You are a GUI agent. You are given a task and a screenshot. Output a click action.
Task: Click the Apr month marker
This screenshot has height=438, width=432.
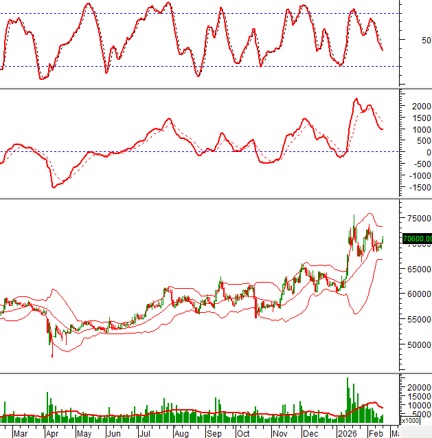(x=52, y=433)
